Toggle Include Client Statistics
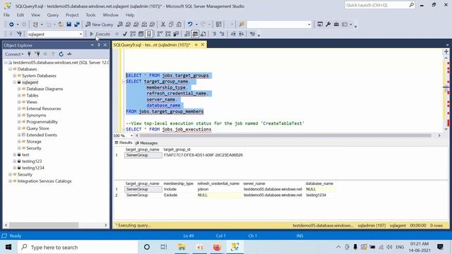The height and width of the screenshot is (254, 452). [176, 34]
